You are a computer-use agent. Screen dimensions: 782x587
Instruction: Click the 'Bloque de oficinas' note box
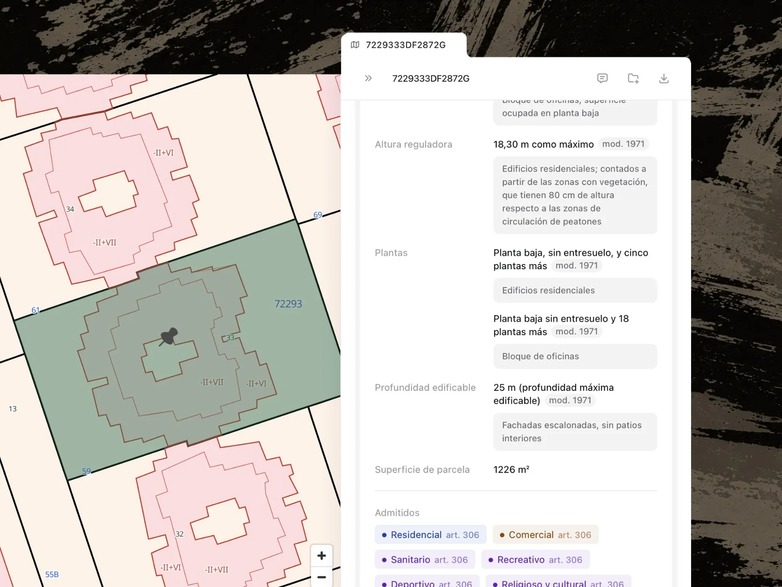[x=575, y=356]
